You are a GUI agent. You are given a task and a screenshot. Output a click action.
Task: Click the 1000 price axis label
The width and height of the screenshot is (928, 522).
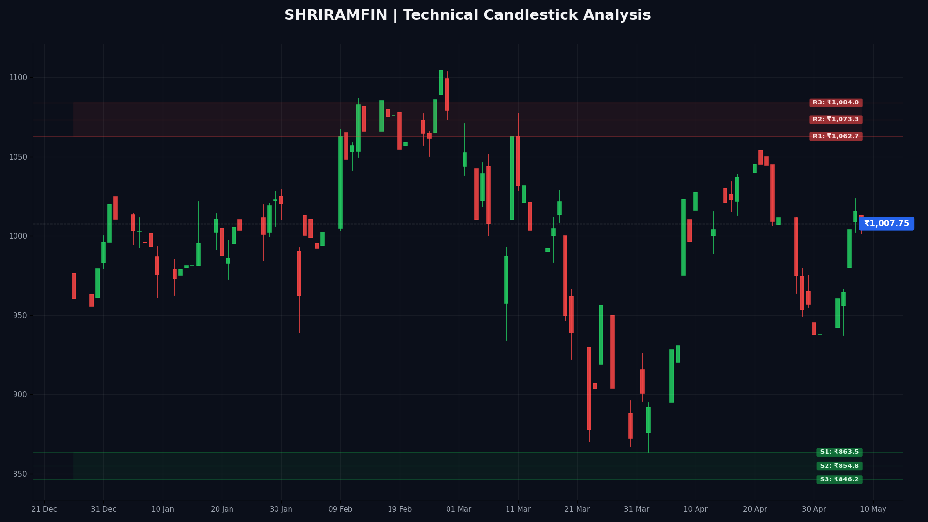click(x=18, y=236)
